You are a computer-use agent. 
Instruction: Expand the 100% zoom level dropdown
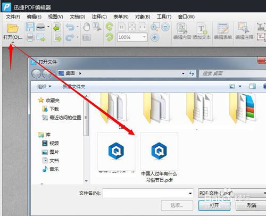click(x=144, y=37)
